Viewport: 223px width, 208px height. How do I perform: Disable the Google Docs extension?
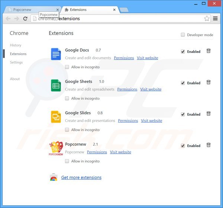coord(183,52)
